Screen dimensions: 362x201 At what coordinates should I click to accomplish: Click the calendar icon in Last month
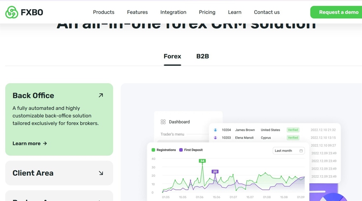pos(301,151)
